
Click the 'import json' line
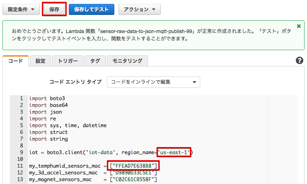tap(46, 112)
